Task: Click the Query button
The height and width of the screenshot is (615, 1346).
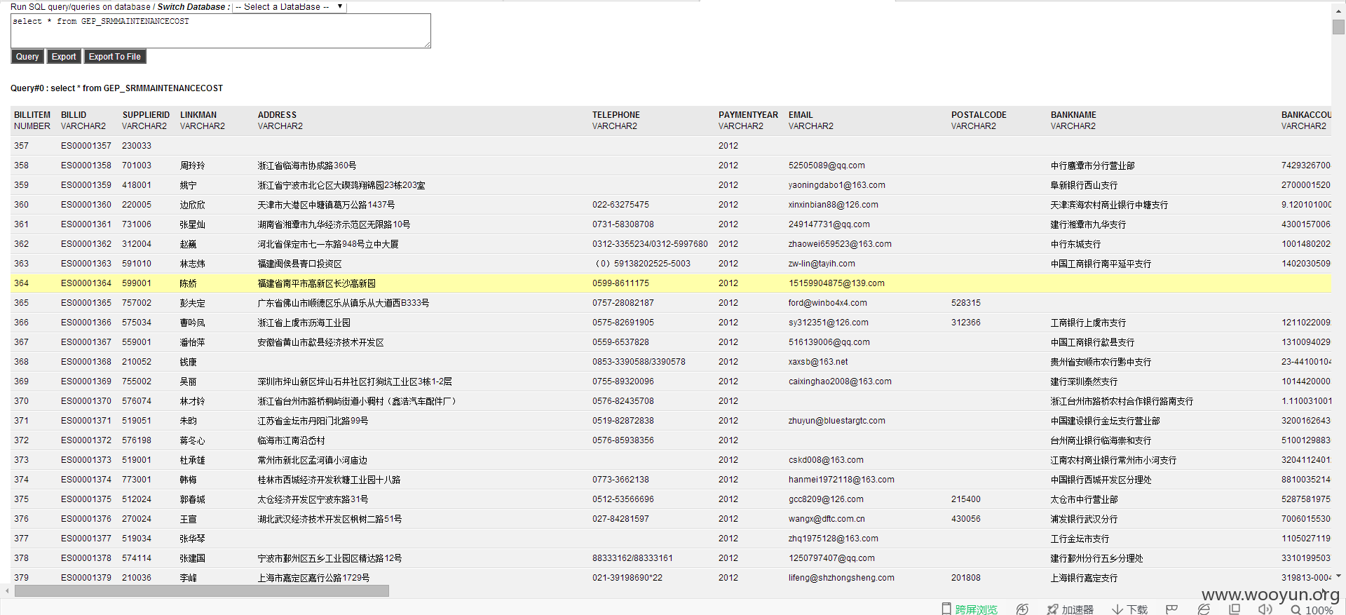Action: click(x=27, y=57)
